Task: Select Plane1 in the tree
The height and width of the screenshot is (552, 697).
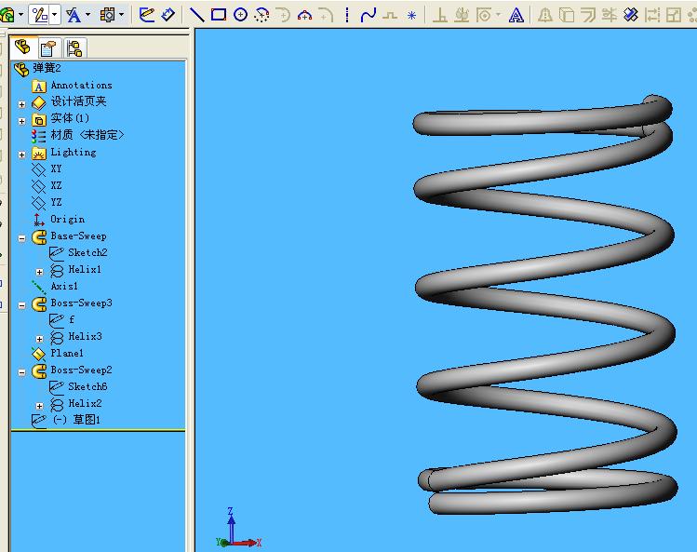Action: pyautogui.click(x=67, y=353)
